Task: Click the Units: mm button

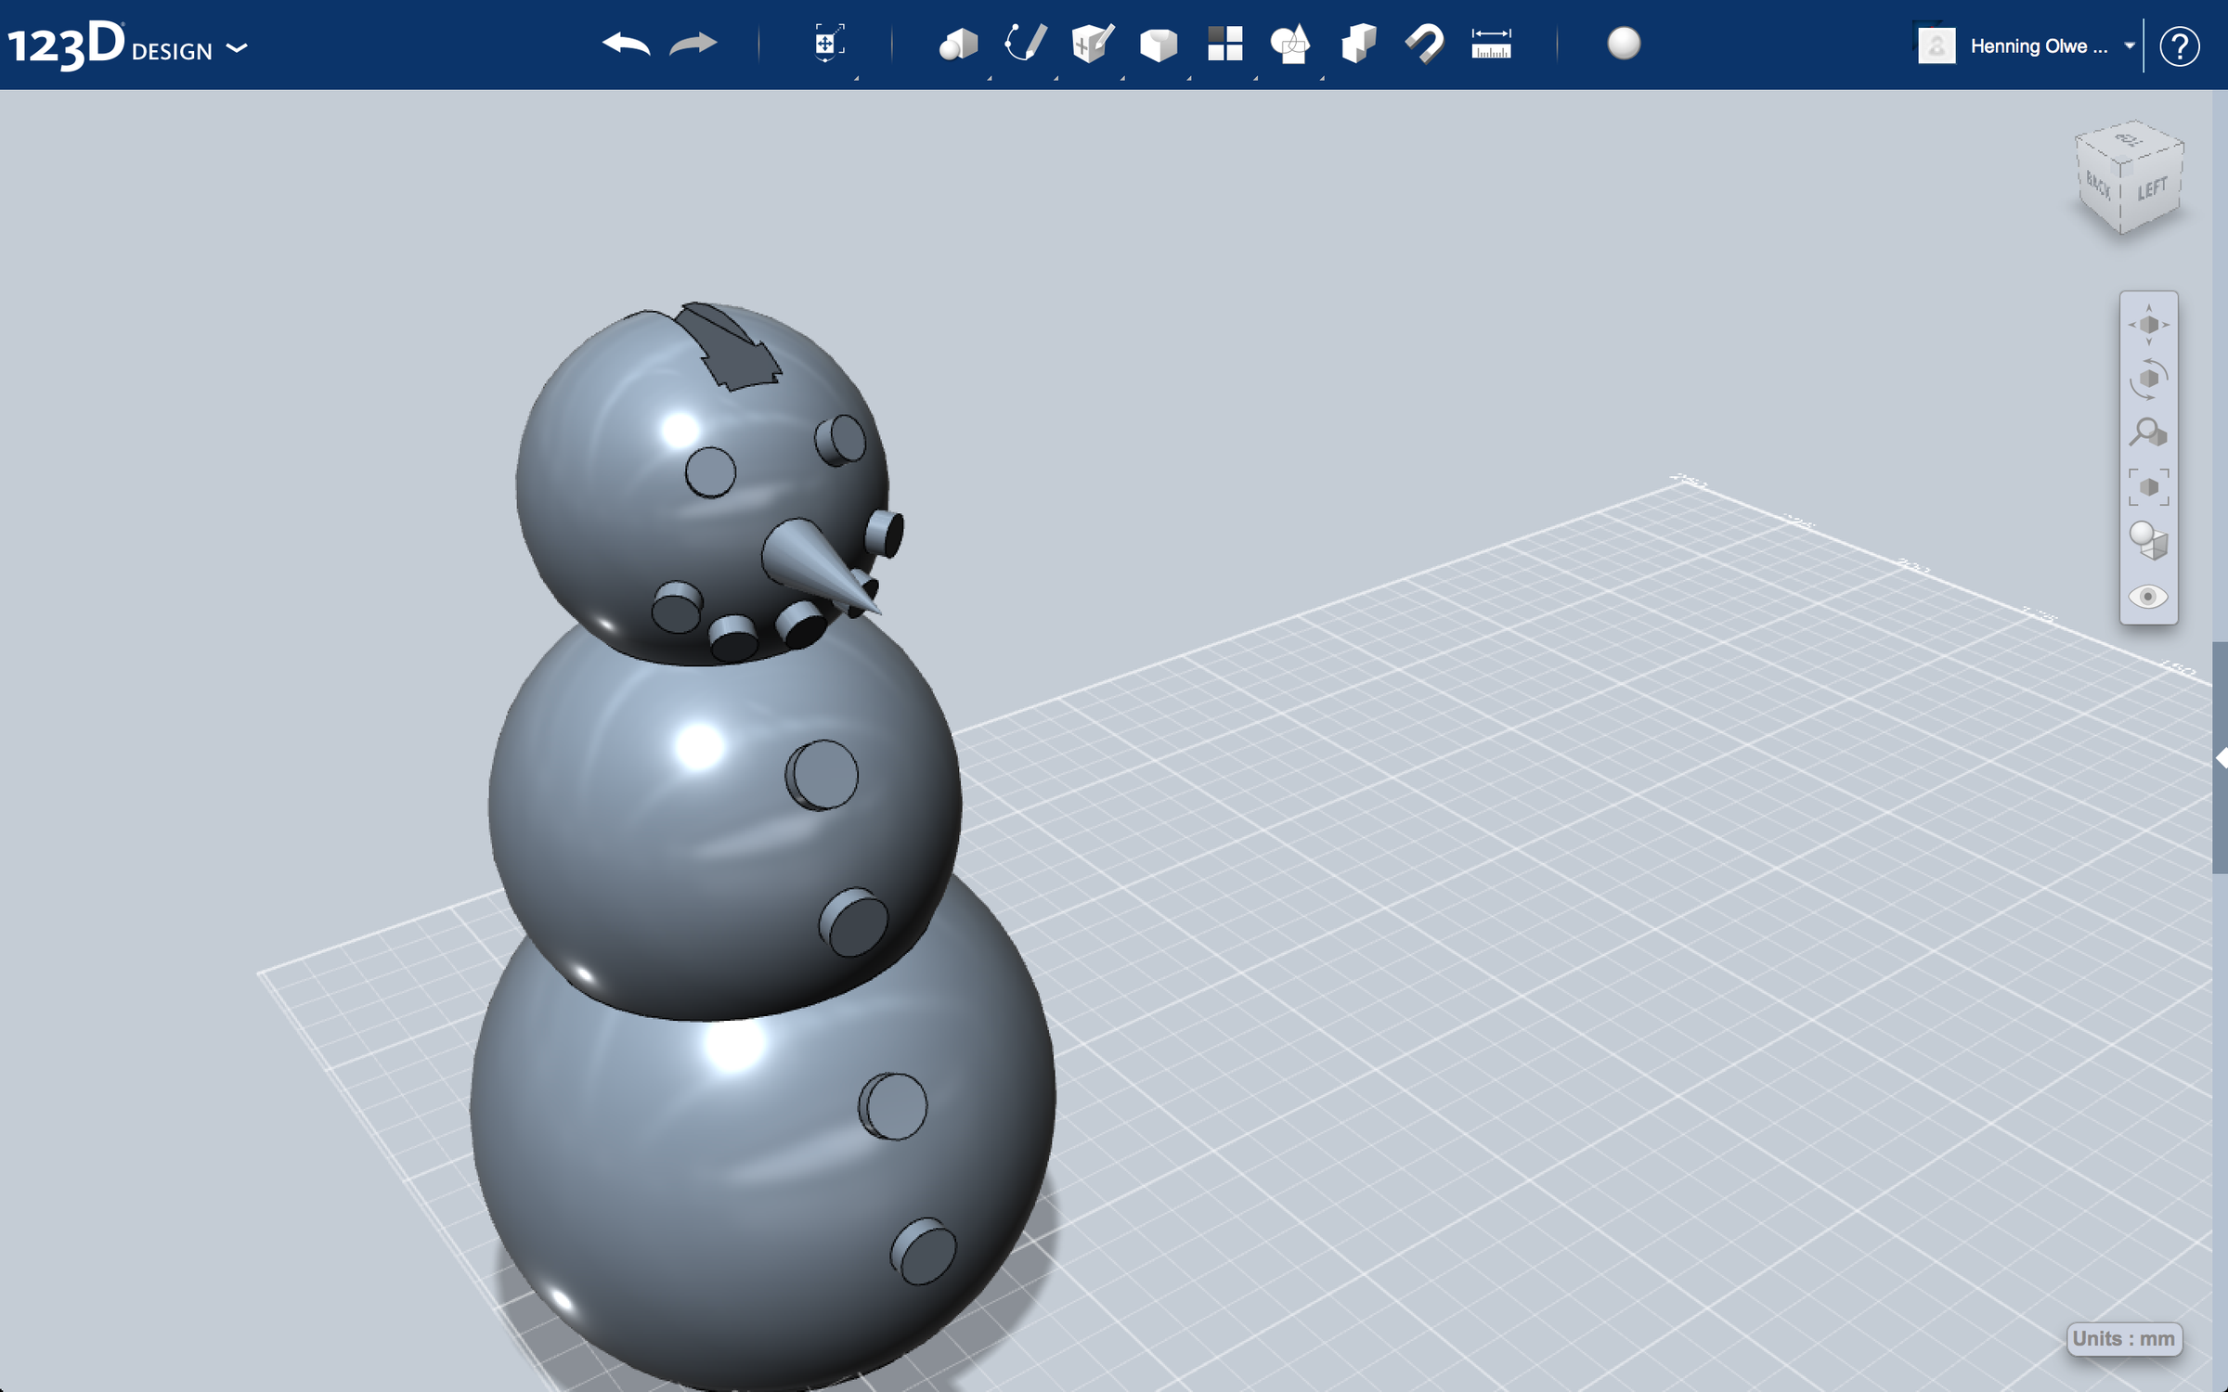Action: pyautogui.click(x=2126, y=1339)
